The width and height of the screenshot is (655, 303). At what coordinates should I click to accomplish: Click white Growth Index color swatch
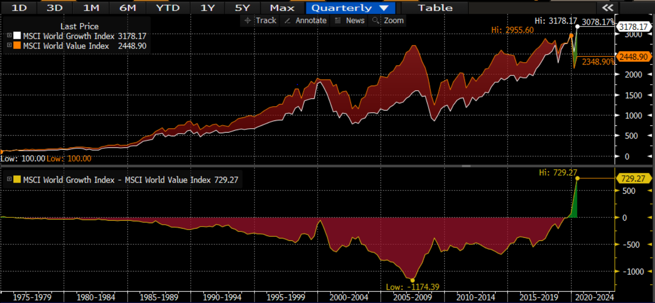[17, 36]
